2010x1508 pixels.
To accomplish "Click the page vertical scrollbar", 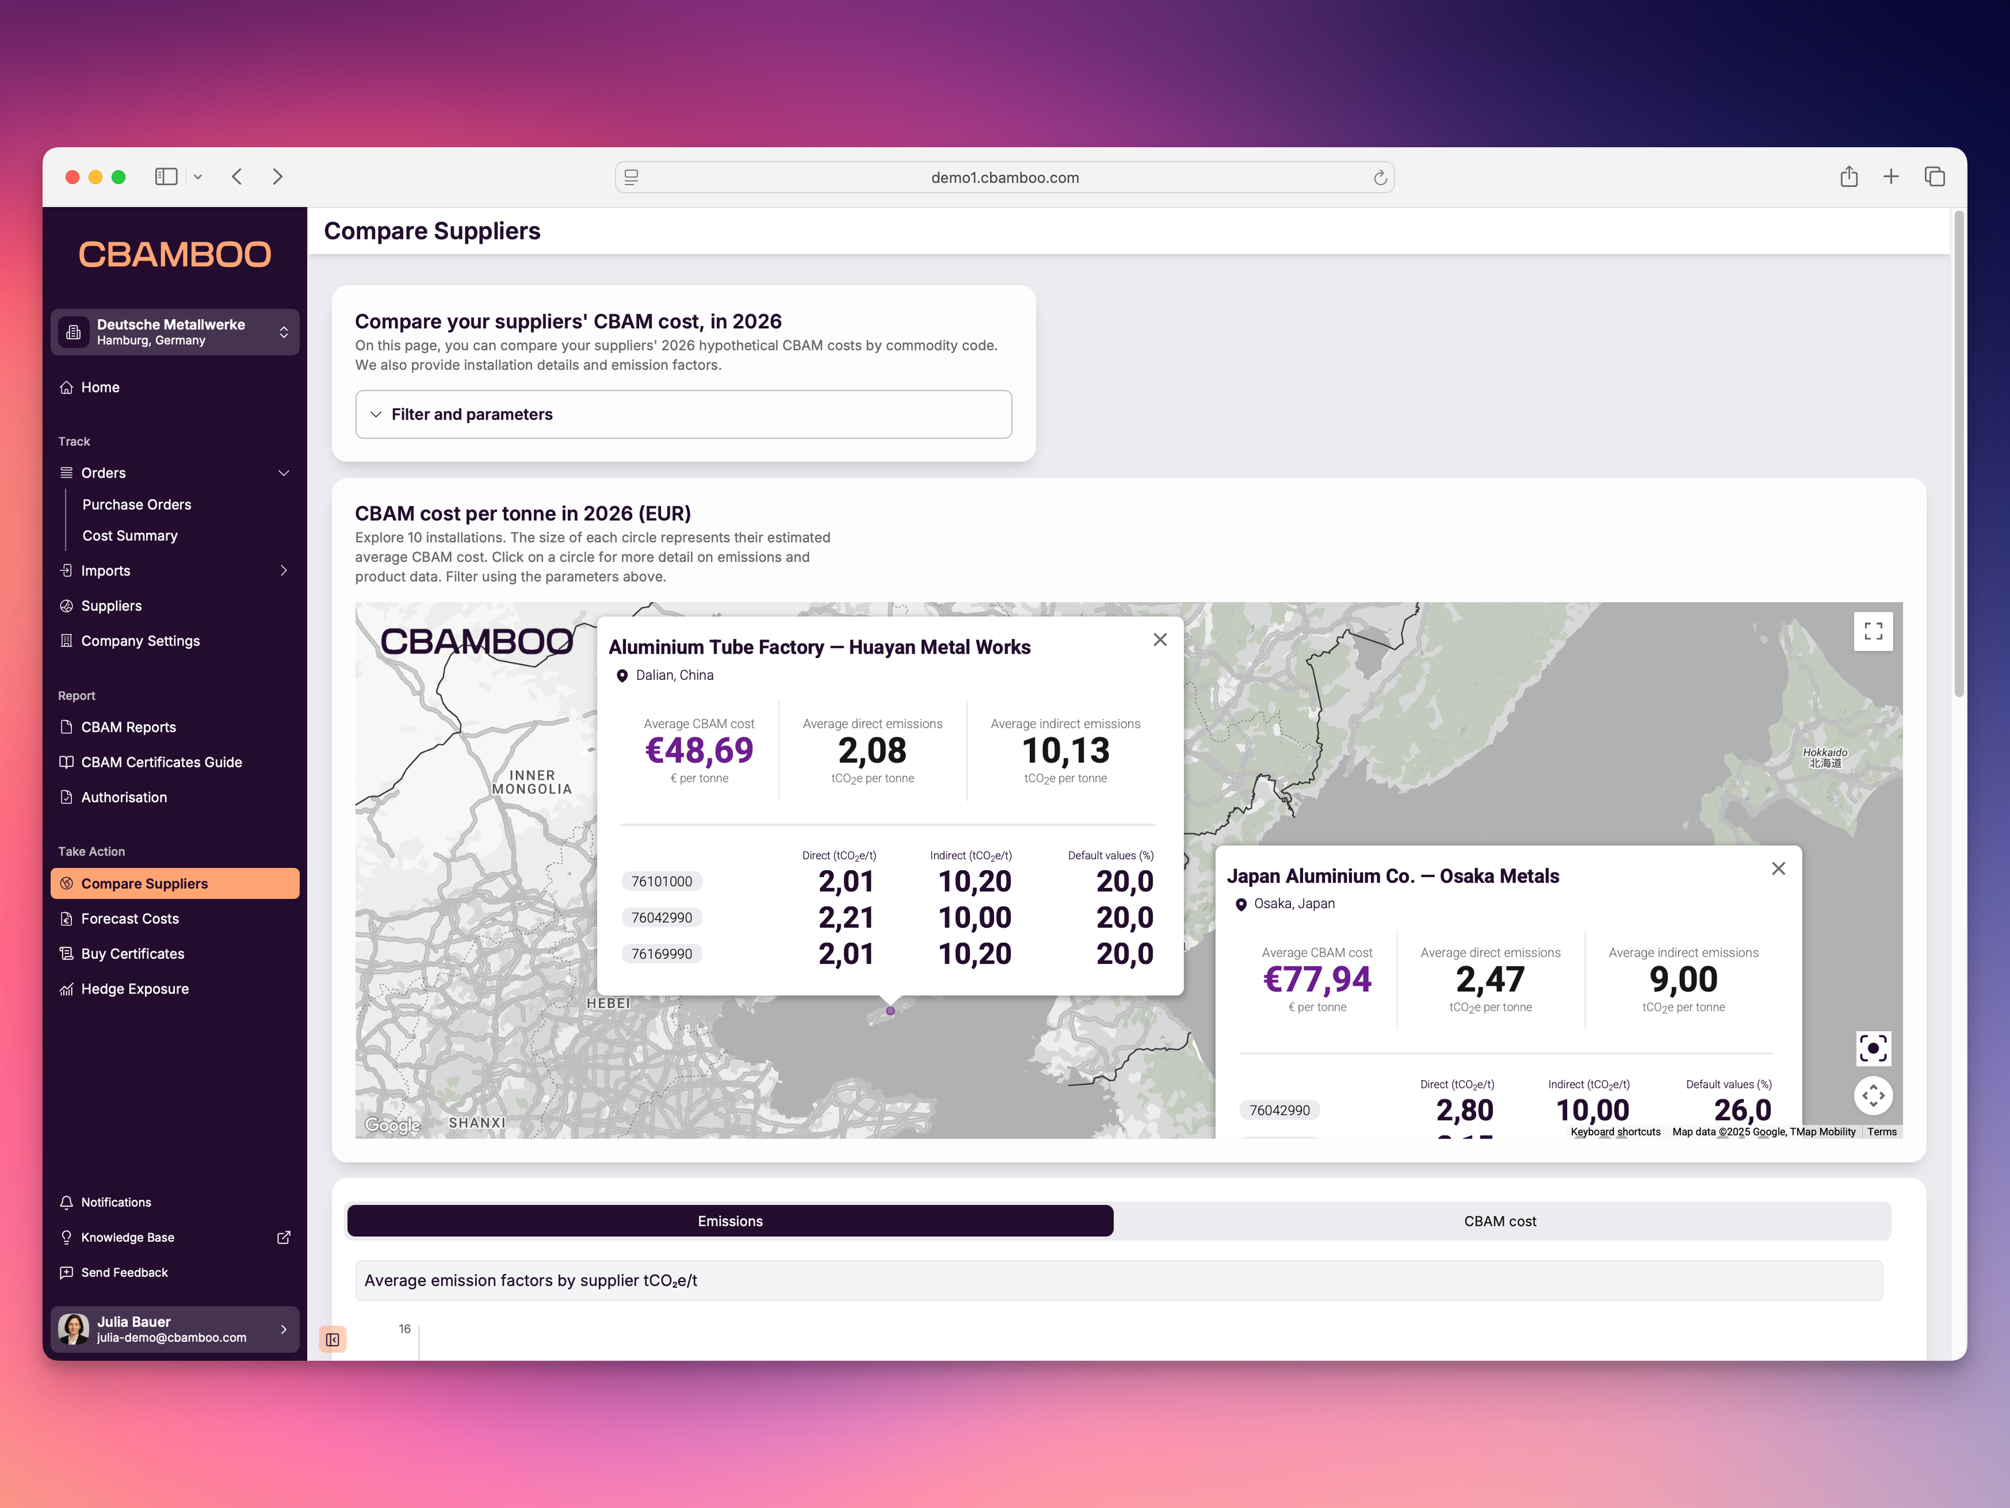I will 1959,454.
